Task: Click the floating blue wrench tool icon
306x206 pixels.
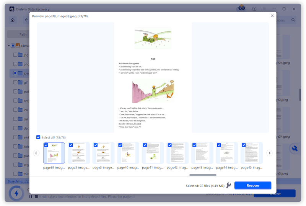Action: [x=295, y=149]
